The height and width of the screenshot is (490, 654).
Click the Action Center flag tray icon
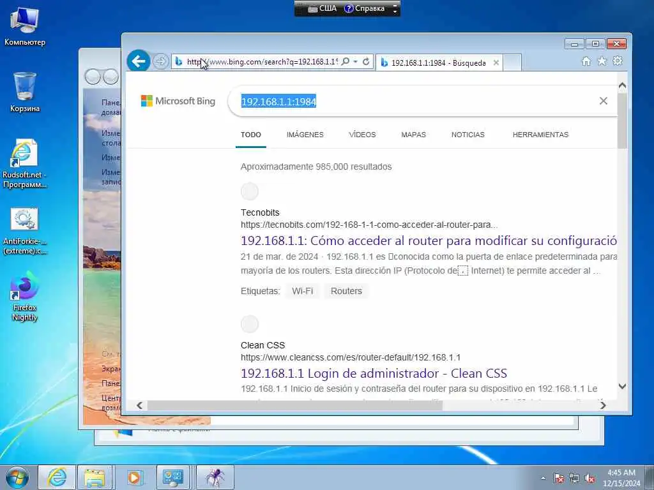coord(558,478)
